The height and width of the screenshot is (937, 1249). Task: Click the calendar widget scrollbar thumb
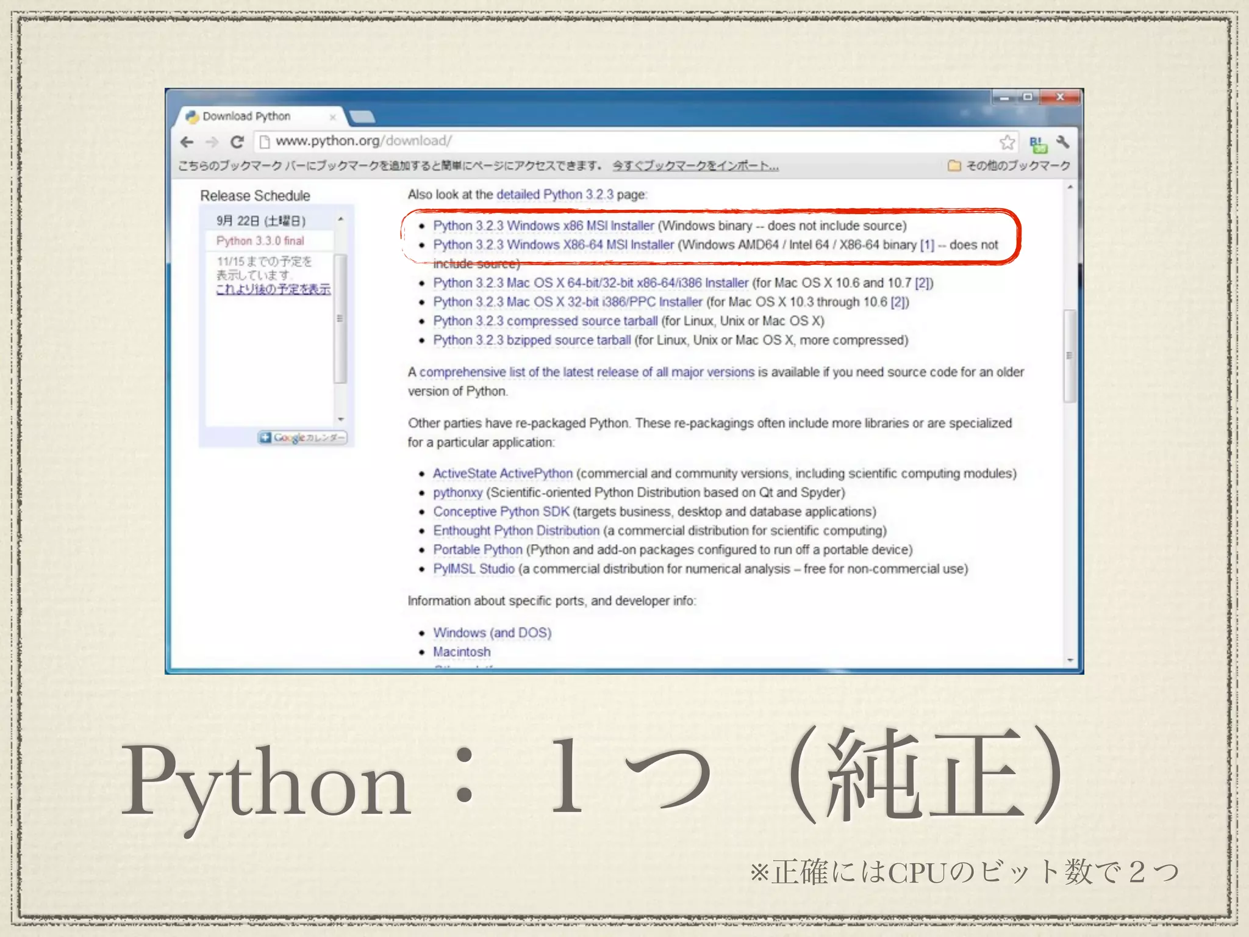(x=340, y=318)
